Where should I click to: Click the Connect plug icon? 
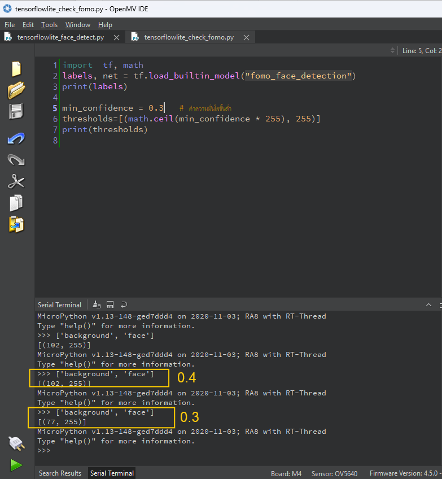click(16, 443)
